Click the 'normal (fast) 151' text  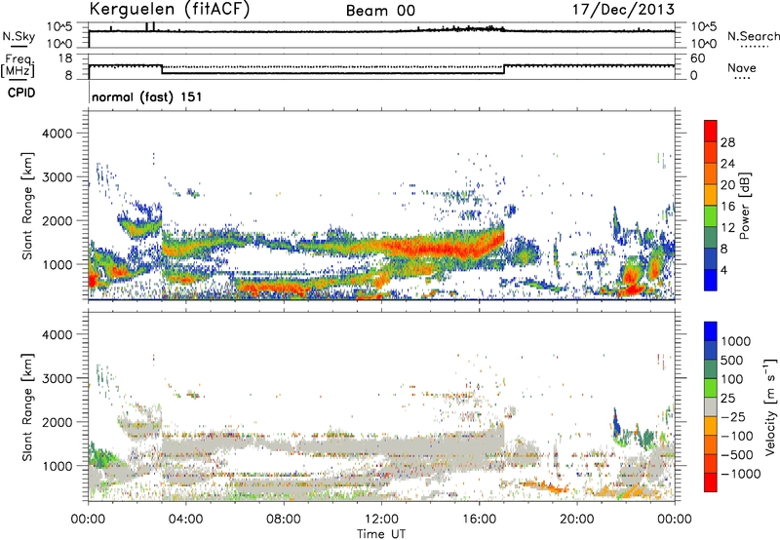click(x=147, y=96)
